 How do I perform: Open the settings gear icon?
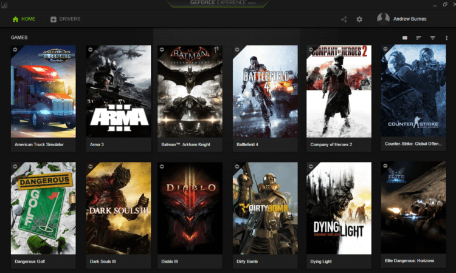pyautogui.click(x=359, y=19)
